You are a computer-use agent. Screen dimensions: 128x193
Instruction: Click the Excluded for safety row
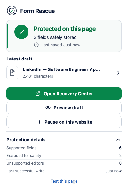tap(64, 156)
